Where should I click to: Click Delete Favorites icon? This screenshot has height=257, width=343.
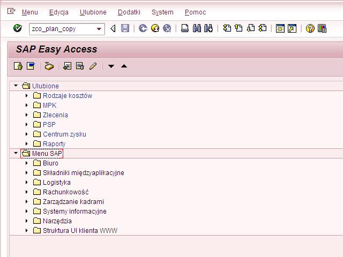(80, 66)
